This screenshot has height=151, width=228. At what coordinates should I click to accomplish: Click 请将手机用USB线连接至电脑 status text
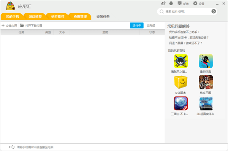35,147
